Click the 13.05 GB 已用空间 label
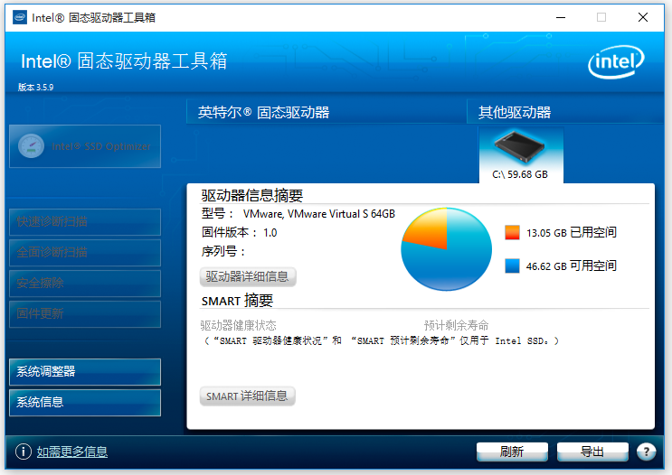672x475 pixels. tap(572, 232)
